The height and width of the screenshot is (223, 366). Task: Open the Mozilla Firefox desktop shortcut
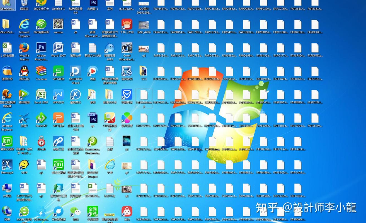click(24, 48)
